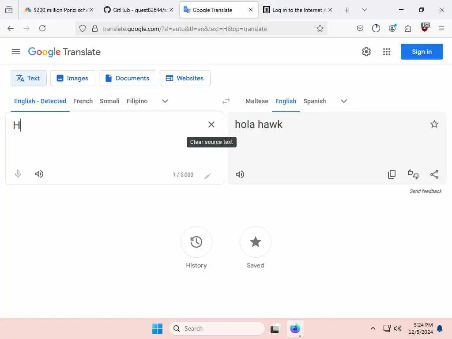Save page to Pocket
Image resolution: width=452 pixels, height=339 pixels.
coord(360,28)
